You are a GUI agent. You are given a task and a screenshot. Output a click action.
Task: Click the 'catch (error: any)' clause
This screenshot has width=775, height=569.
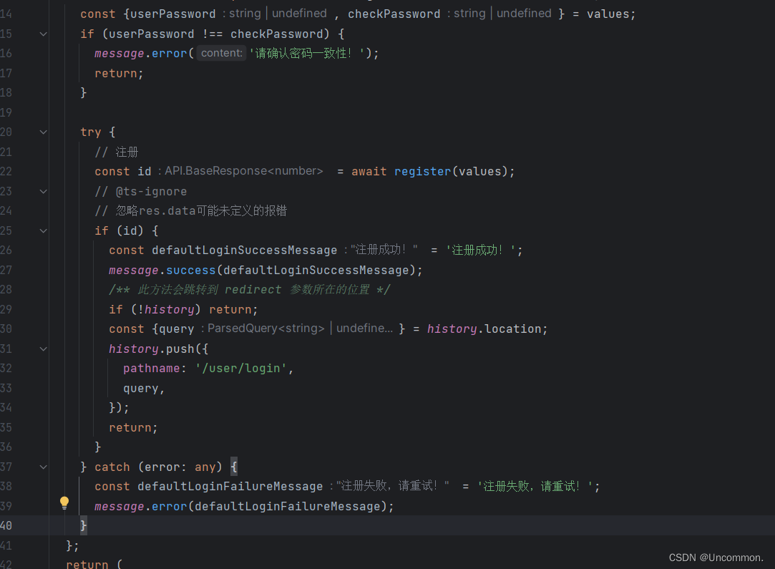click(158, 467)
